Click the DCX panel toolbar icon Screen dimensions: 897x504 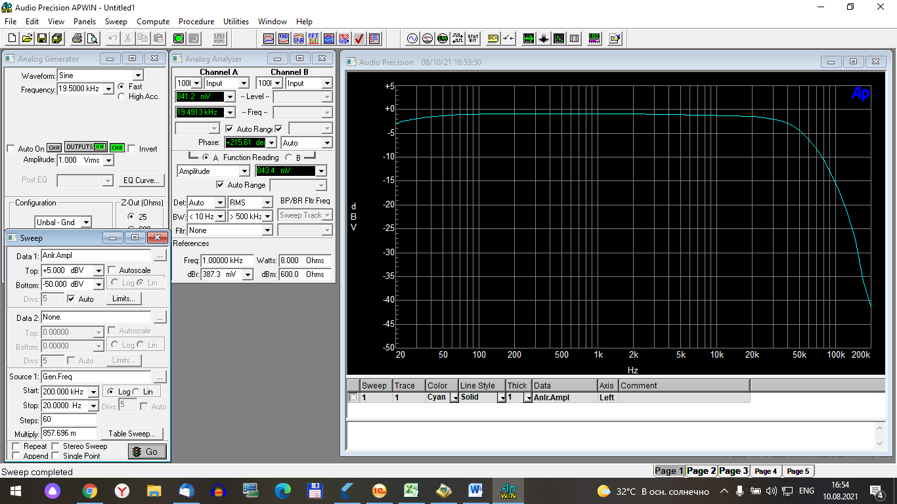(x=493, y=39)
